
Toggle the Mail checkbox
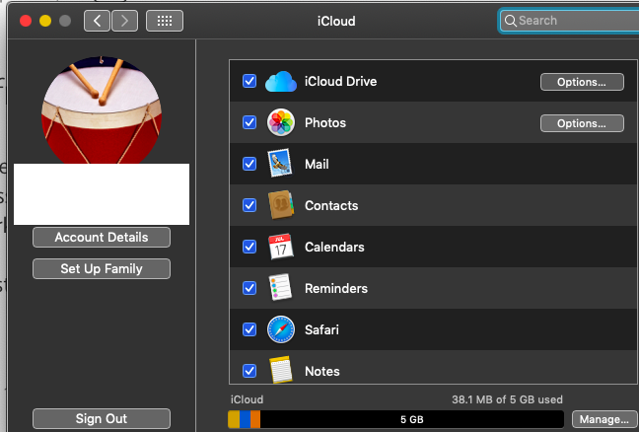click(x=249, y=164)
